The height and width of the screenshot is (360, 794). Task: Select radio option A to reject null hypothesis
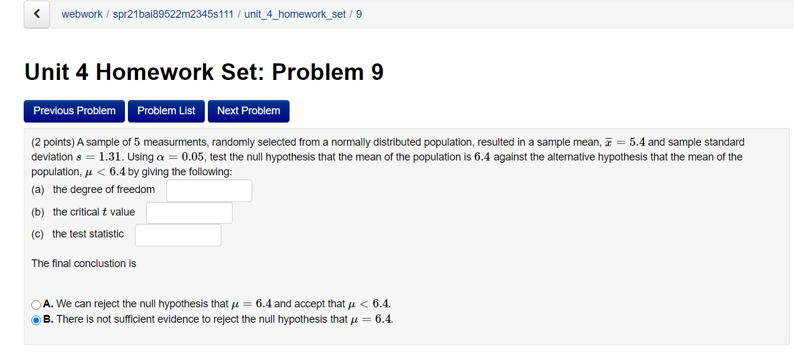pos(35,304)
